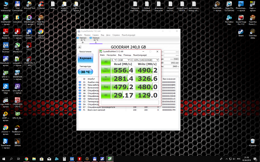Select the Steam desktop icon
Screen dimensions: 260x162
(x=241, y=33)
